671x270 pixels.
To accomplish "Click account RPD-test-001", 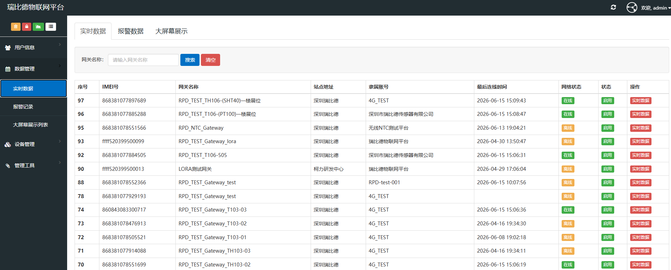I will pos(384,182).
